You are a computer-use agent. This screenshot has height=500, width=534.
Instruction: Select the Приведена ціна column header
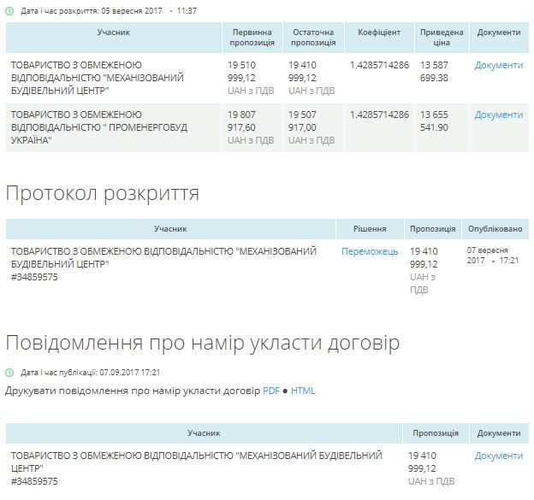[442, 38]
